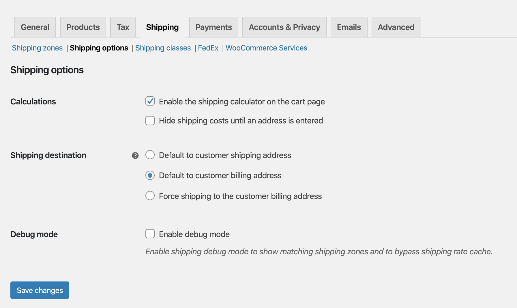The height and width of the screenshot is (308, 517).
Task: Enable debug mode checkbox
Action: pos(150,234)
